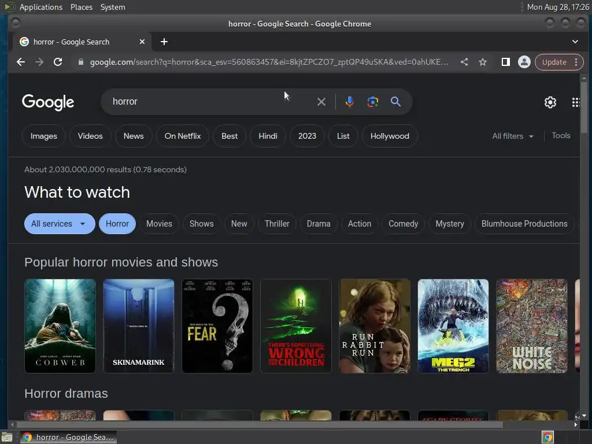Image resolution: width=592 pixels, height=444 pixels.
Task: Open the Applications menu
Action: click(x=41, y=7)
